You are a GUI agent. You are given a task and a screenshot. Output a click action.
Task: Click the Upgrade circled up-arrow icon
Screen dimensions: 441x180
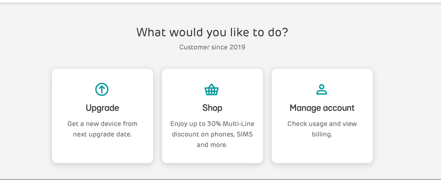102,89
